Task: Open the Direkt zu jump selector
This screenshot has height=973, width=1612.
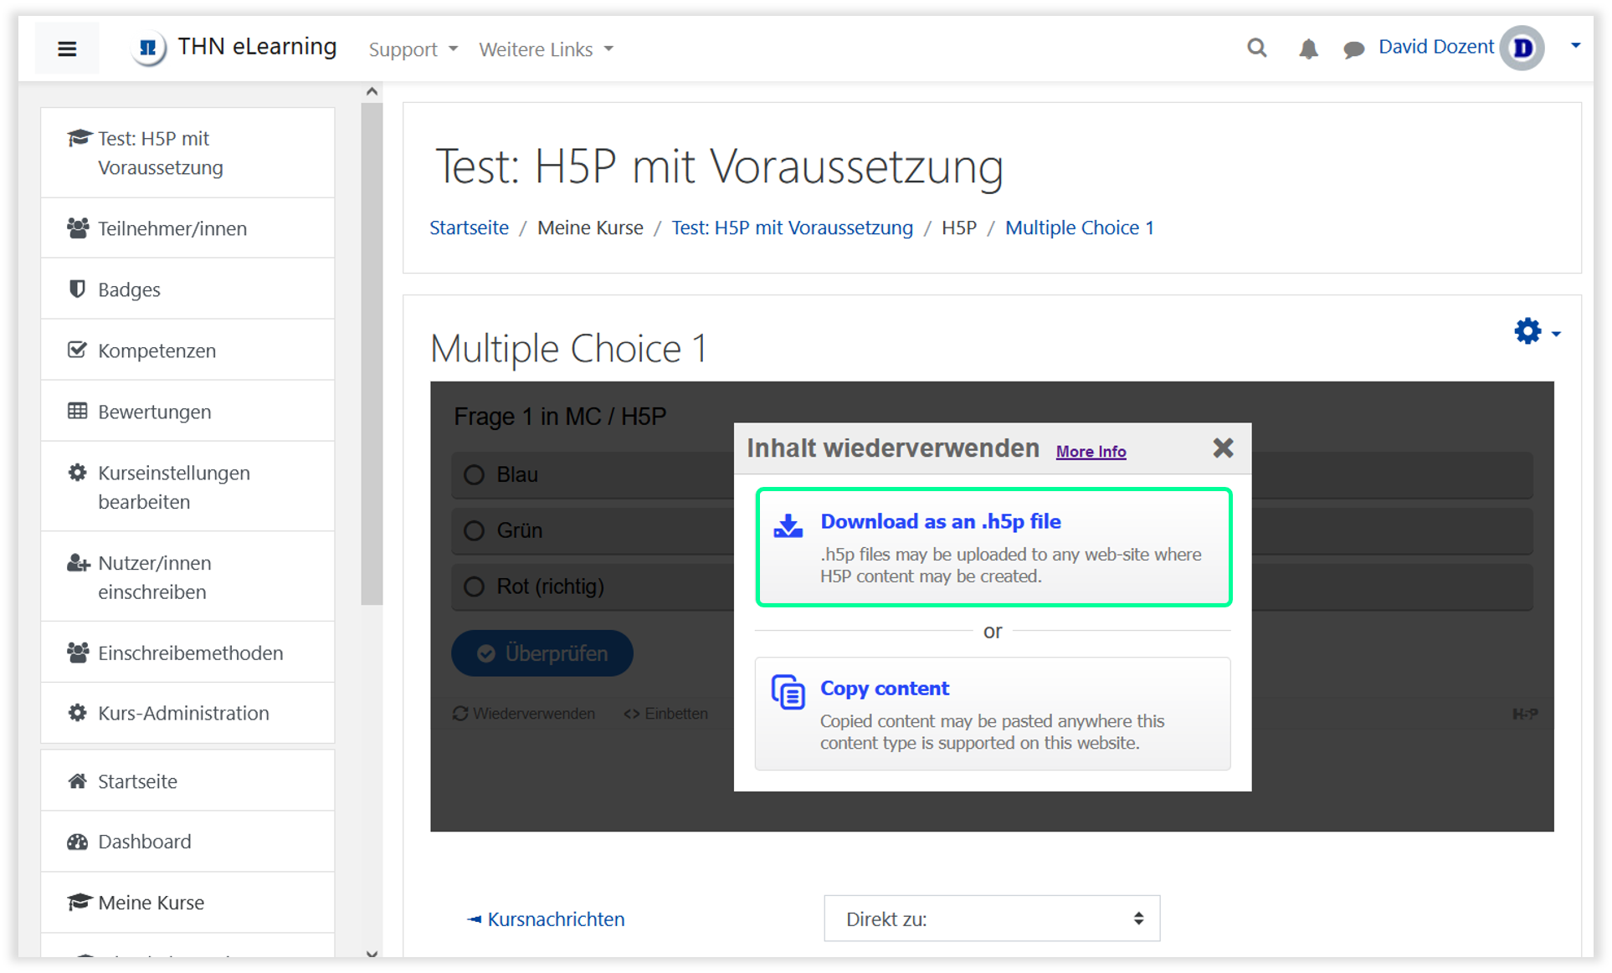Action: (x=991, y=919)
